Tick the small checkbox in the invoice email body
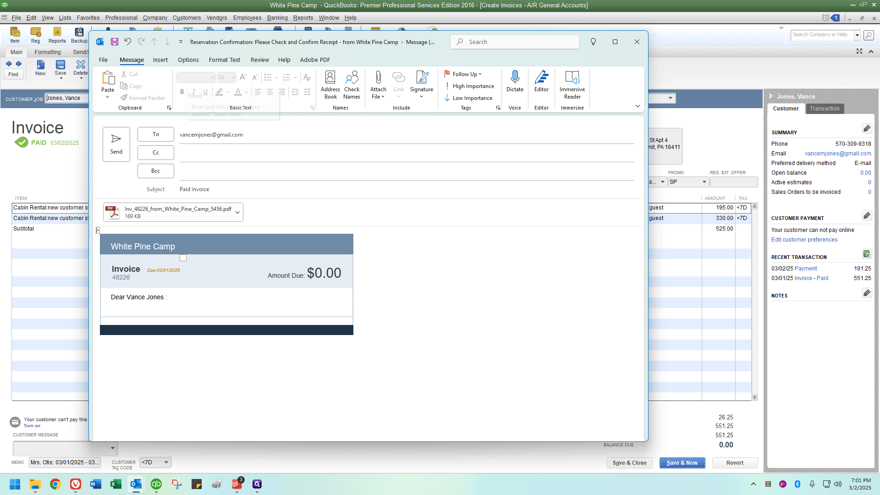Image resolution: width=880 pixels, height=495 pixels. [x=183, y=258]
